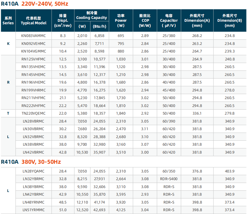The height and width of the screenshot is (214, 247).
Task: Select the 239.3 dimension value
Action: coord(230,51)
